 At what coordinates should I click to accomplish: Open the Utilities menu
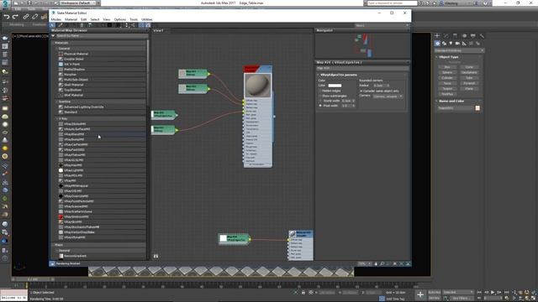(x=147, y=19)
